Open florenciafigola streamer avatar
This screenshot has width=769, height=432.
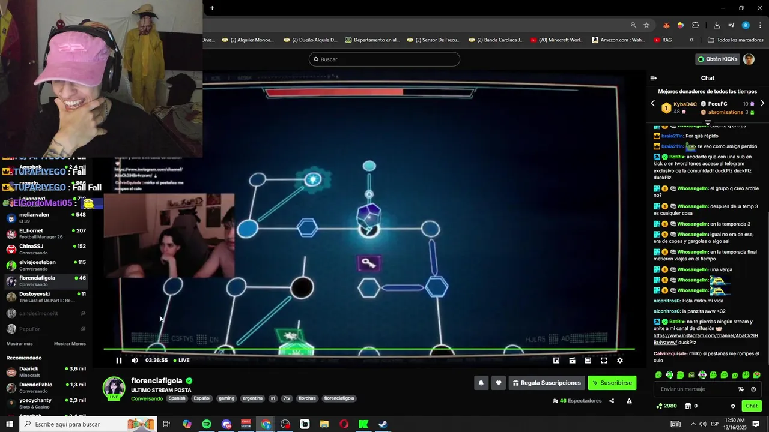click(114, 388)
